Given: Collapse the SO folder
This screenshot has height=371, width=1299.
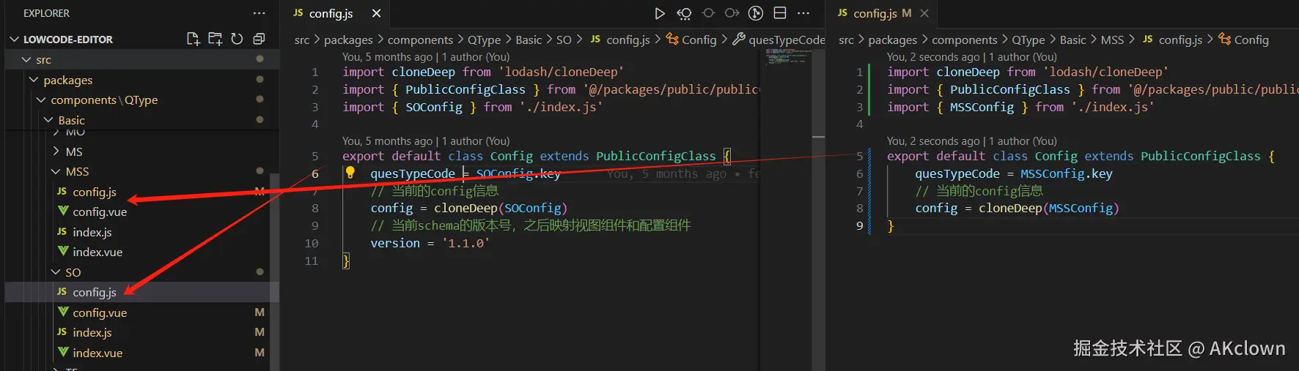Looking at the screenshot, I should click(56, 272).
